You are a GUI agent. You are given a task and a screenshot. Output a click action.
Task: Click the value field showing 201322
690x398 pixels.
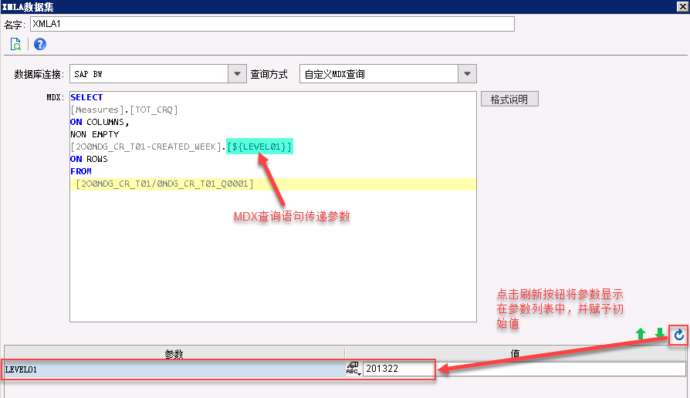pos(524,369)
